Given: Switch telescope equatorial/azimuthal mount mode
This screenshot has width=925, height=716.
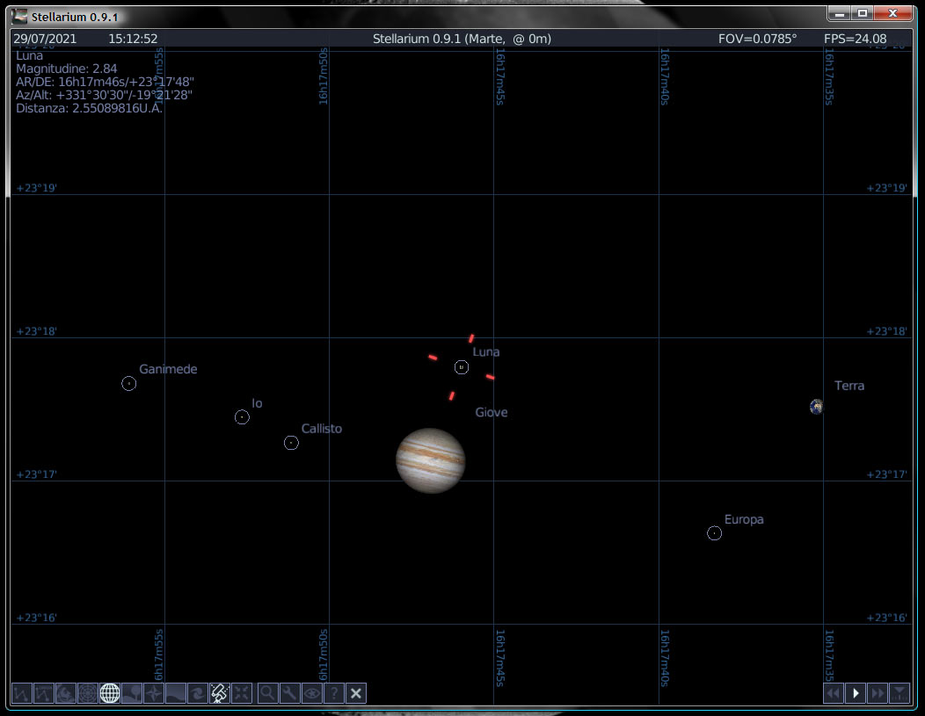Looking at the screenshot, I should (220, 693).
